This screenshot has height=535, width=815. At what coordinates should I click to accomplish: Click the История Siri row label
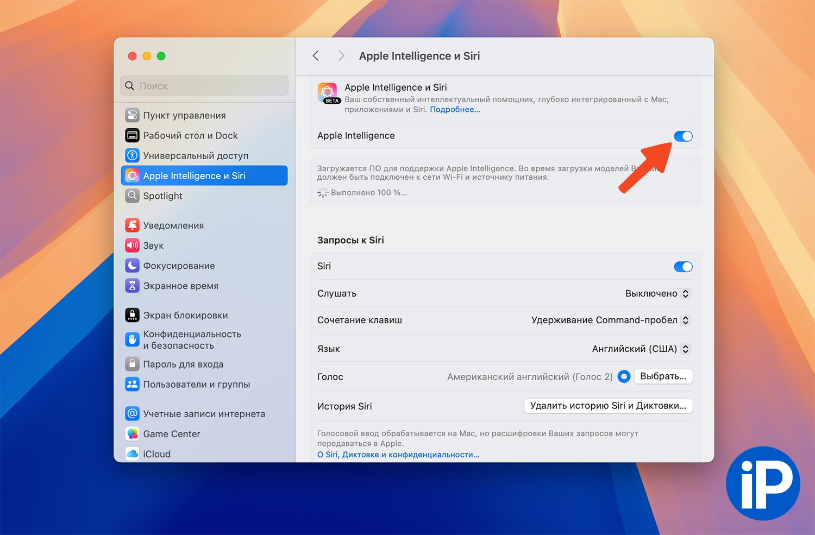344,406
